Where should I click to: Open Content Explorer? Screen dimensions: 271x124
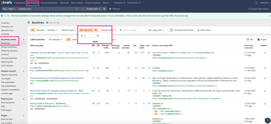pos(93,3)
